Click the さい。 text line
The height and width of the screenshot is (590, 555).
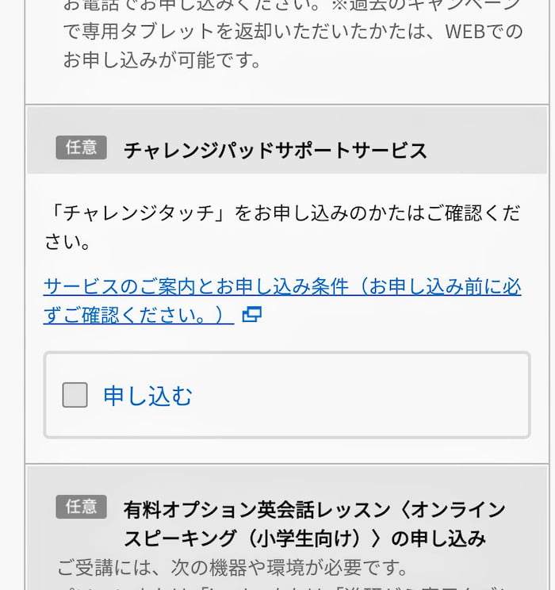(67, 242)
